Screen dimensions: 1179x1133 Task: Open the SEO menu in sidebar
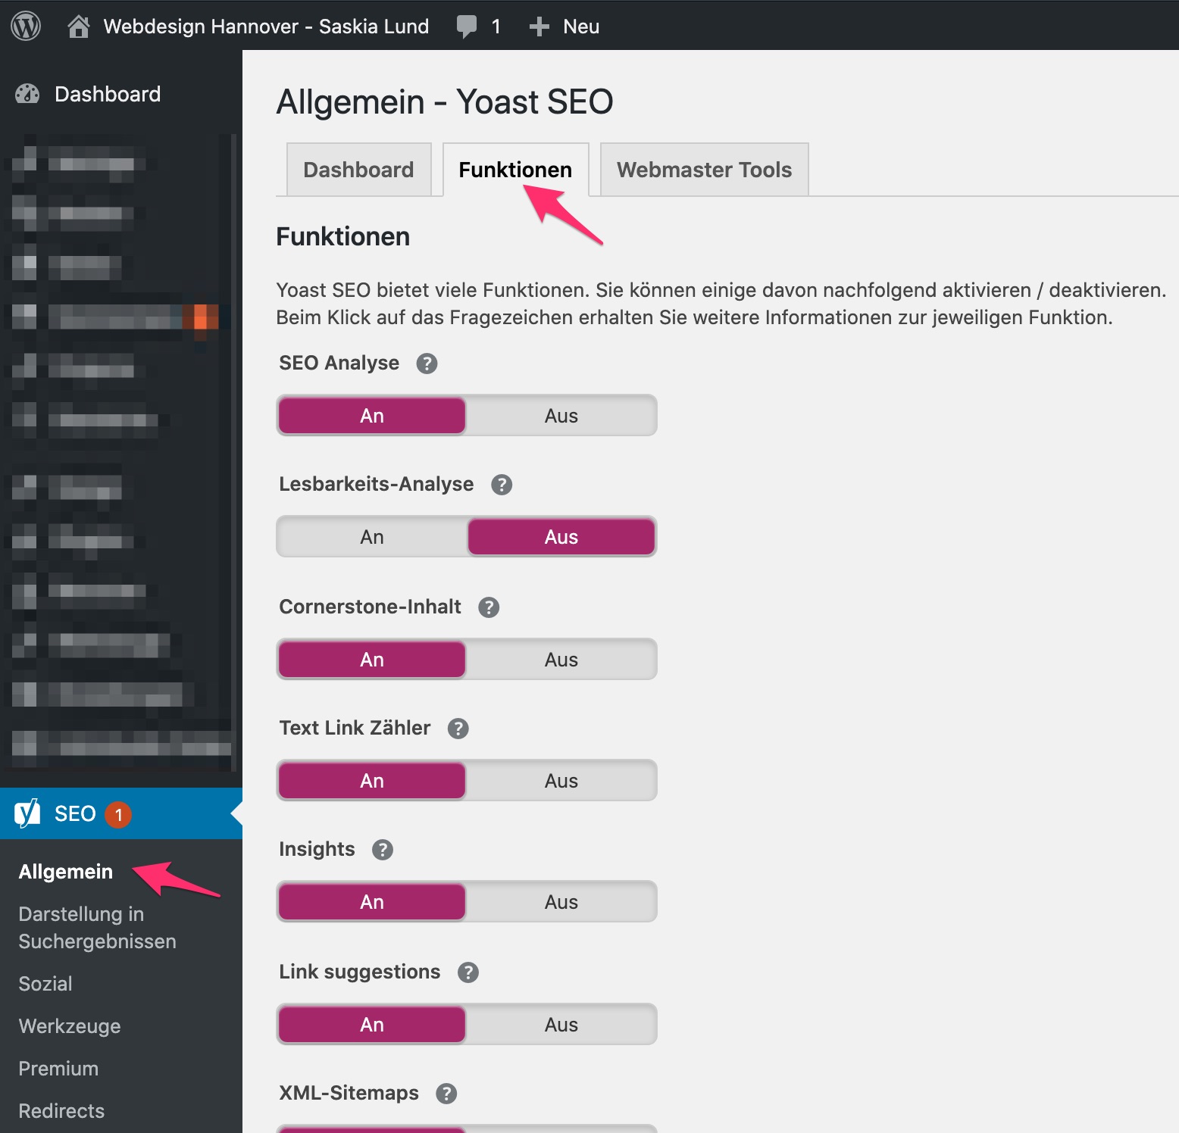[x=121, y=813]
